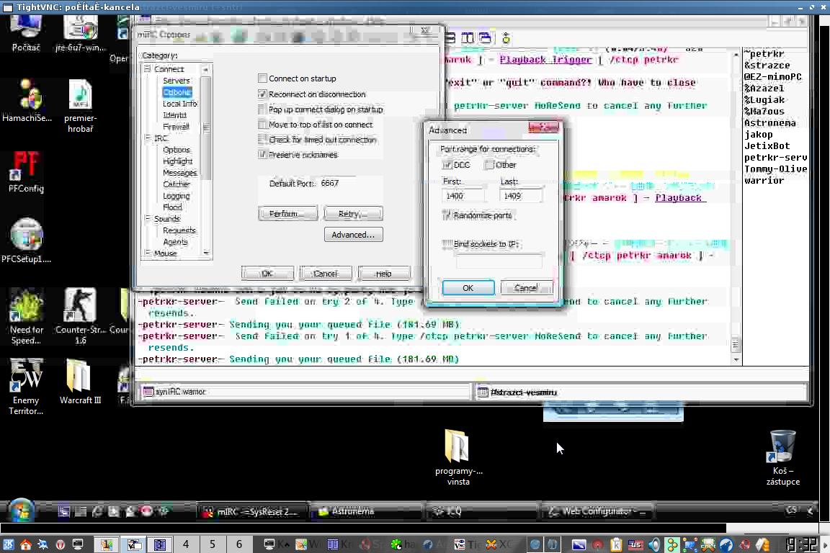Image resolution: width=830 pixels, height=553 pixels.
Task: Select the Need for Speed desktop shortcut
Action: coord(26,316)
